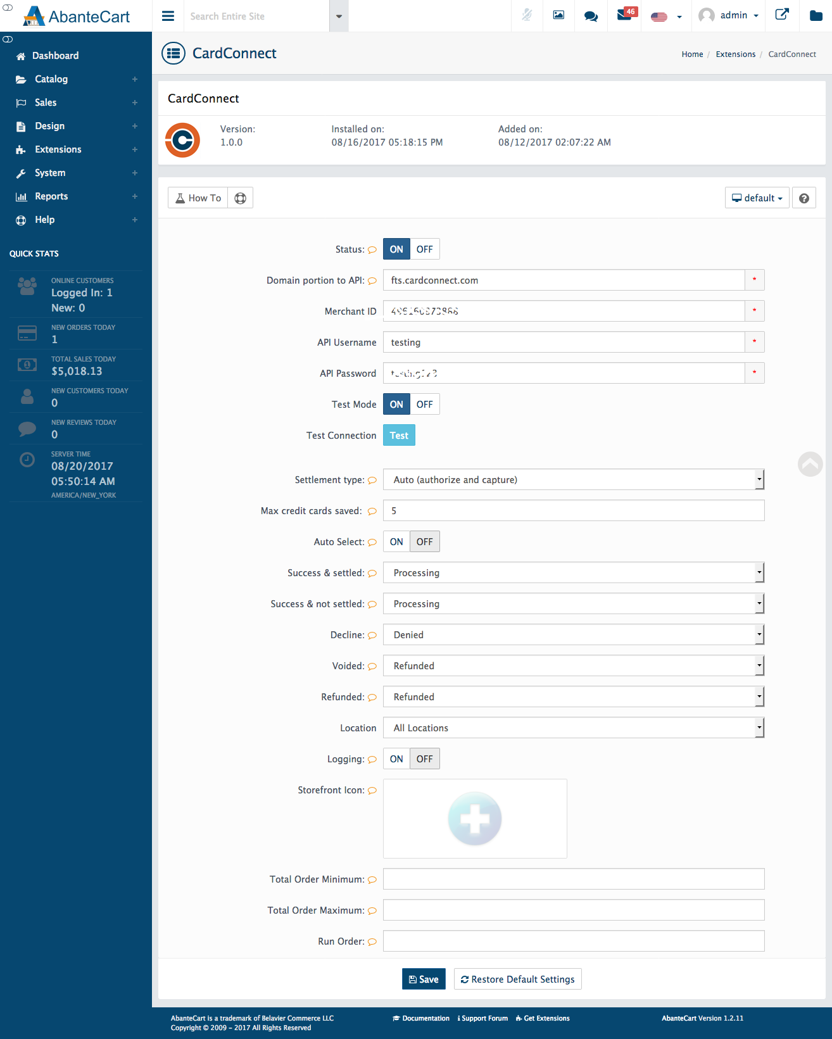The image size is (832, 1039).
Task: Click the scroll-to-top arrow circle
Action: click(x=810, y=464)
